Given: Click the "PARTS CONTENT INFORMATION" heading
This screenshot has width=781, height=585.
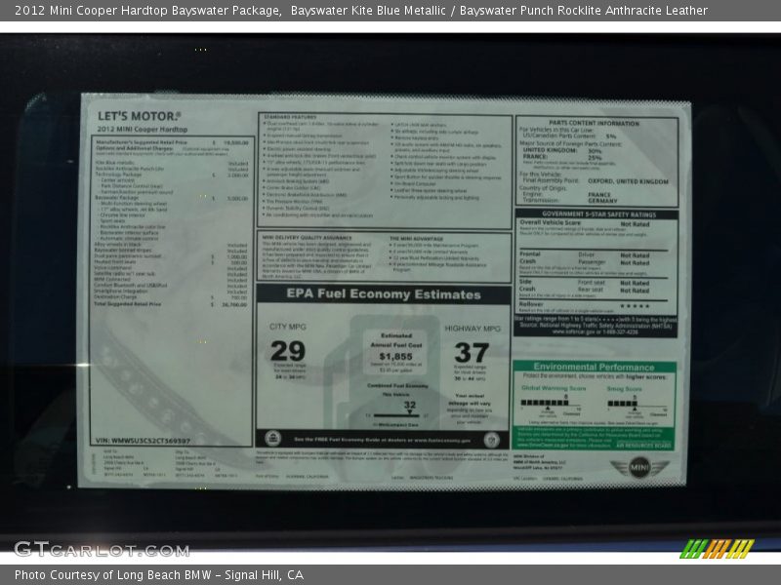Looking at the screenshot, I should [x=594, y=123].
